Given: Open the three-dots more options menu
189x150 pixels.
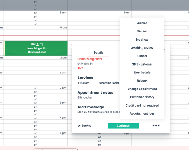Looking at the screenshot, I should [x=156, y=126].
